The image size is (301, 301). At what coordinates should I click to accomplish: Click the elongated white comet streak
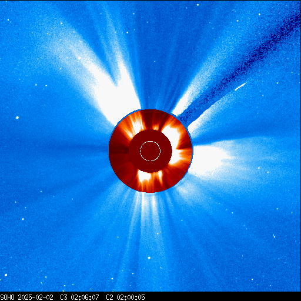[x=240, y=86]
